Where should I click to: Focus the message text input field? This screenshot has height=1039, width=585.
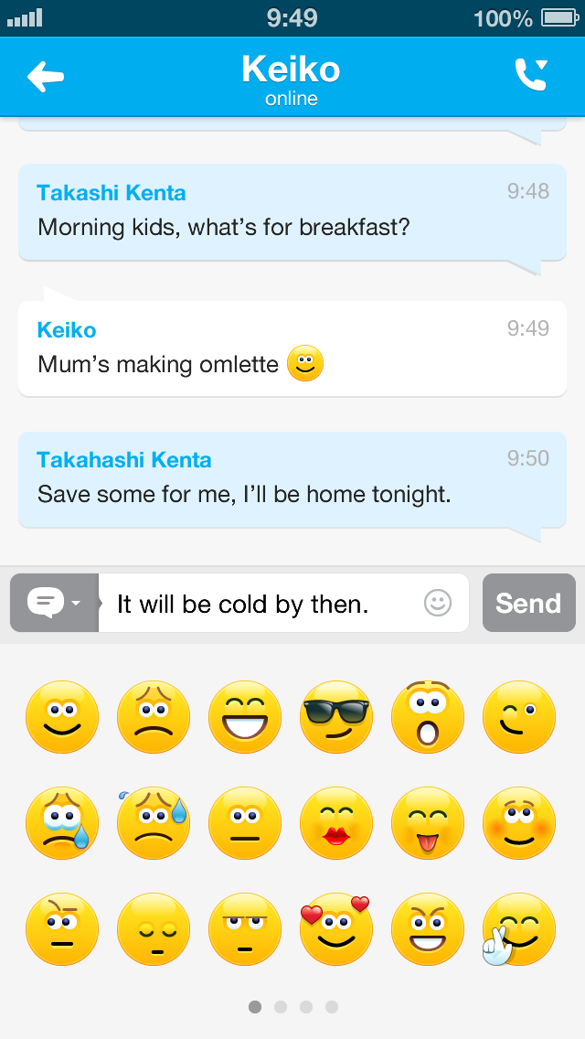click(265, 604)
